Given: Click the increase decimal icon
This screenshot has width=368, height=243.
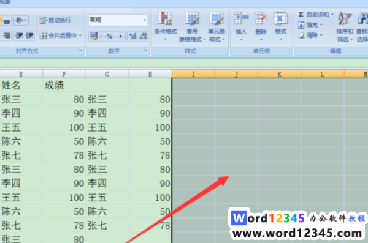Looking at the screenshot, I should [x=133, y=36].
